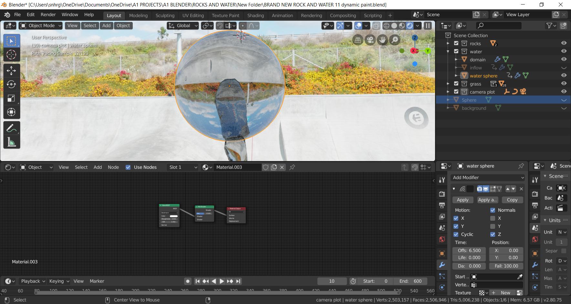Screen dimensions: 571x304
Task: Exclude grass collection from view layer
Action: click(x=456, y=84)
